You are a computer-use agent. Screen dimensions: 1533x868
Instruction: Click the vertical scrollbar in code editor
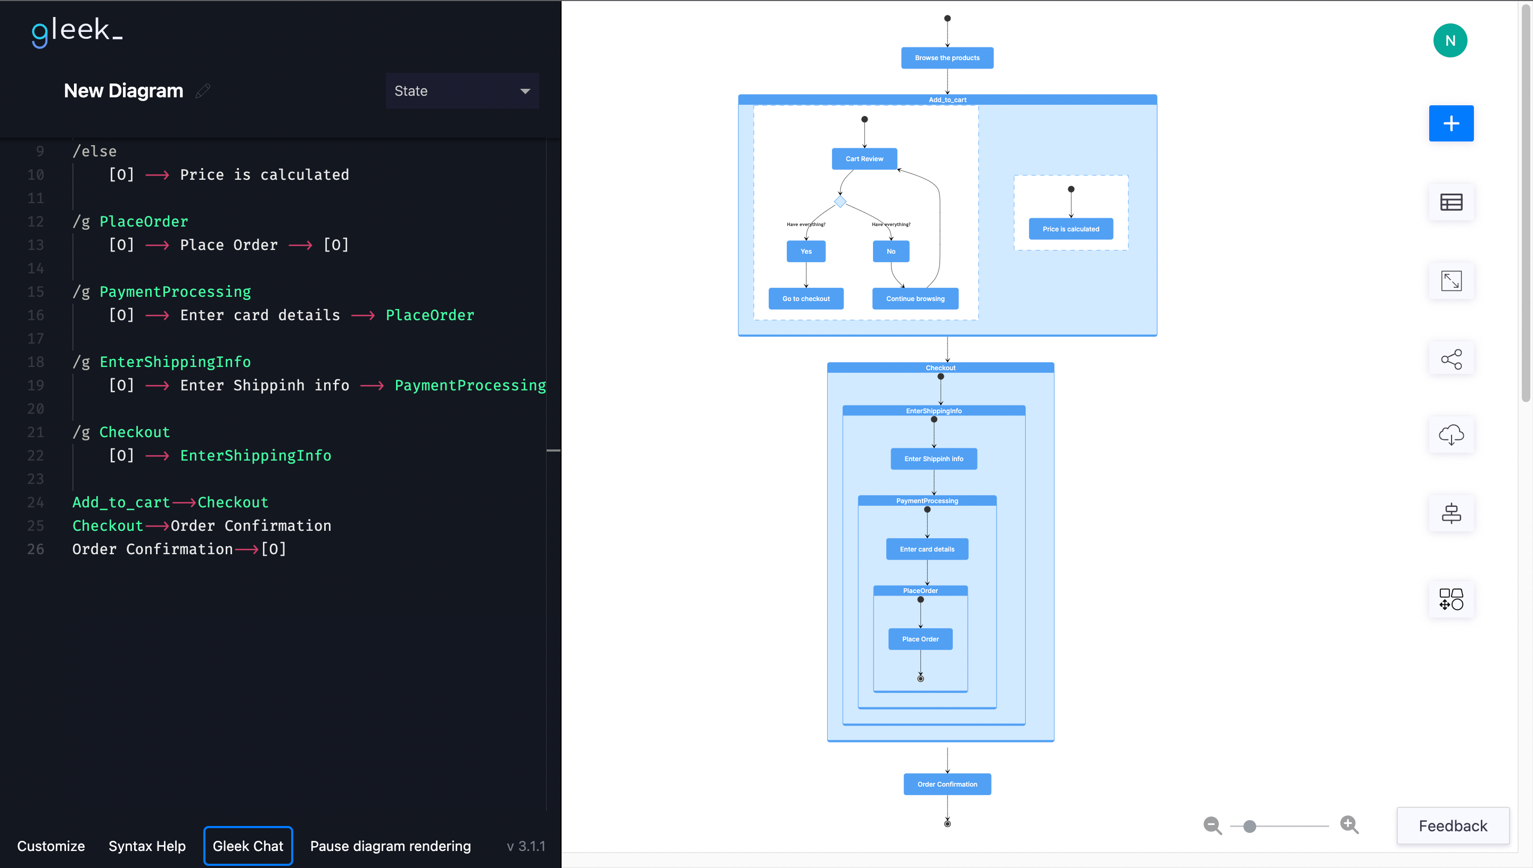click(x=553, y=453)
